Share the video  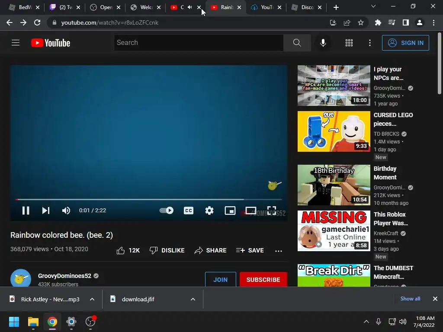(x=210, y=250)
